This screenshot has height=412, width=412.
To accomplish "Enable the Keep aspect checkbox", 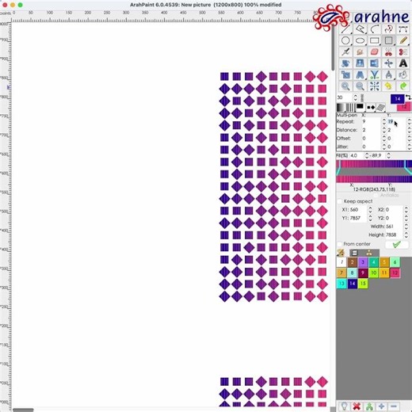I will click(x=340, y=201).
